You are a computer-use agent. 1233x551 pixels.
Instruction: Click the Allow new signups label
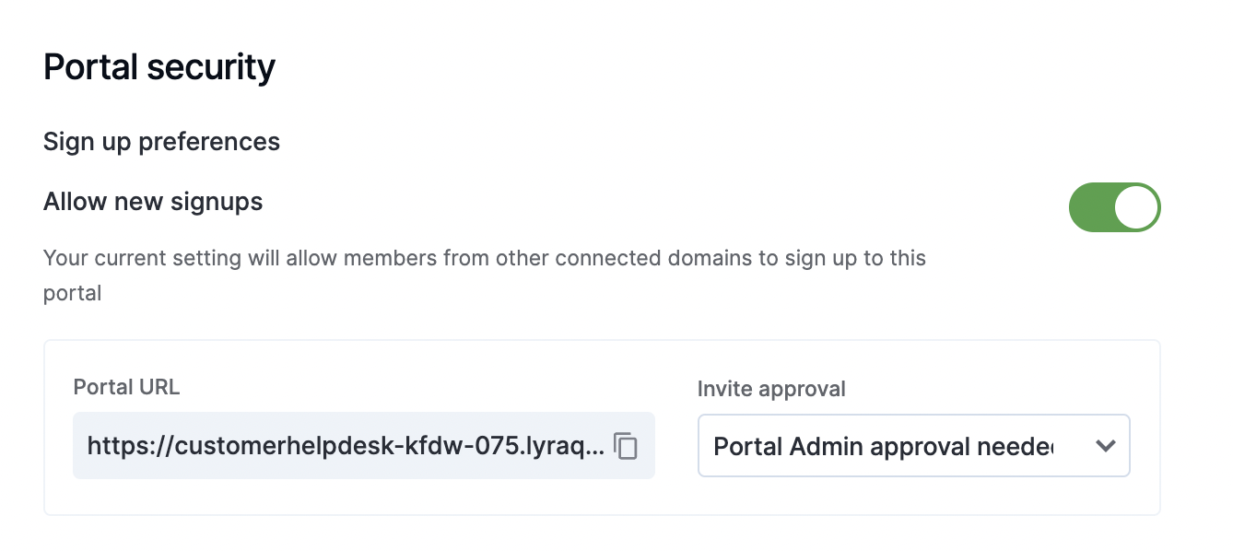(x=153, y=202)
